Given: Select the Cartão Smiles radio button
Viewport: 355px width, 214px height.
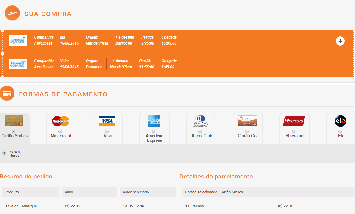Looking at the screenshot, I should (x=14, y=131).
